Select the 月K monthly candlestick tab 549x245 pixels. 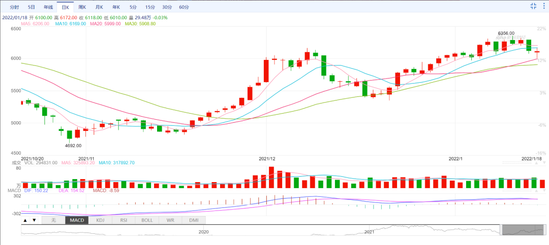pyautogui.click(x=99, y=7)
